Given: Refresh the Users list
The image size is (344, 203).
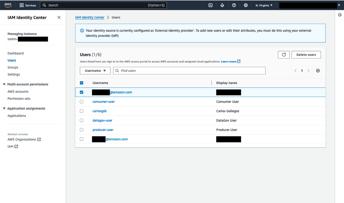Looking at the screenshot, I should point(284,54).
